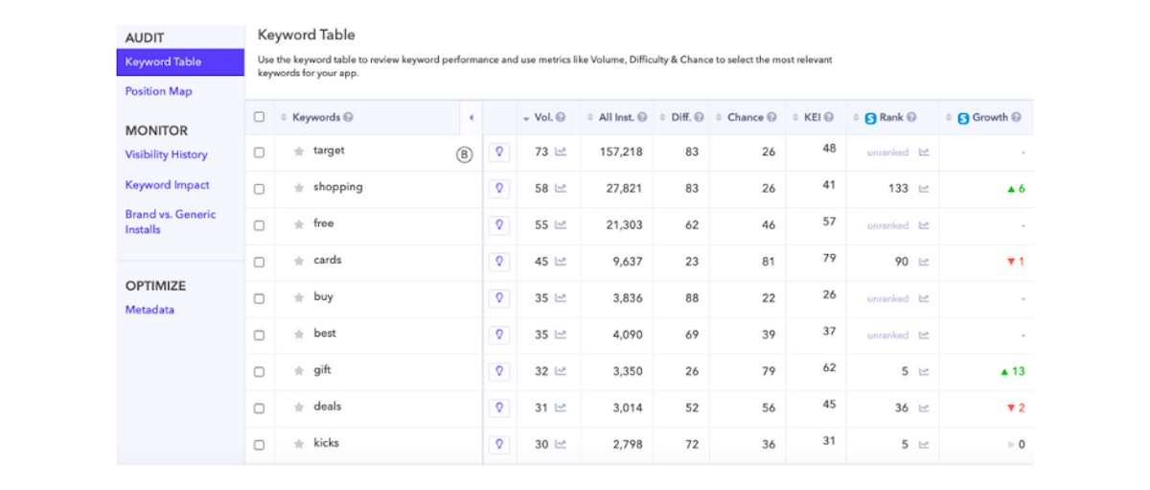The image size is (1150, 490).
Task: Collapse the Keywords column with arrow
Action: point(471,118)
